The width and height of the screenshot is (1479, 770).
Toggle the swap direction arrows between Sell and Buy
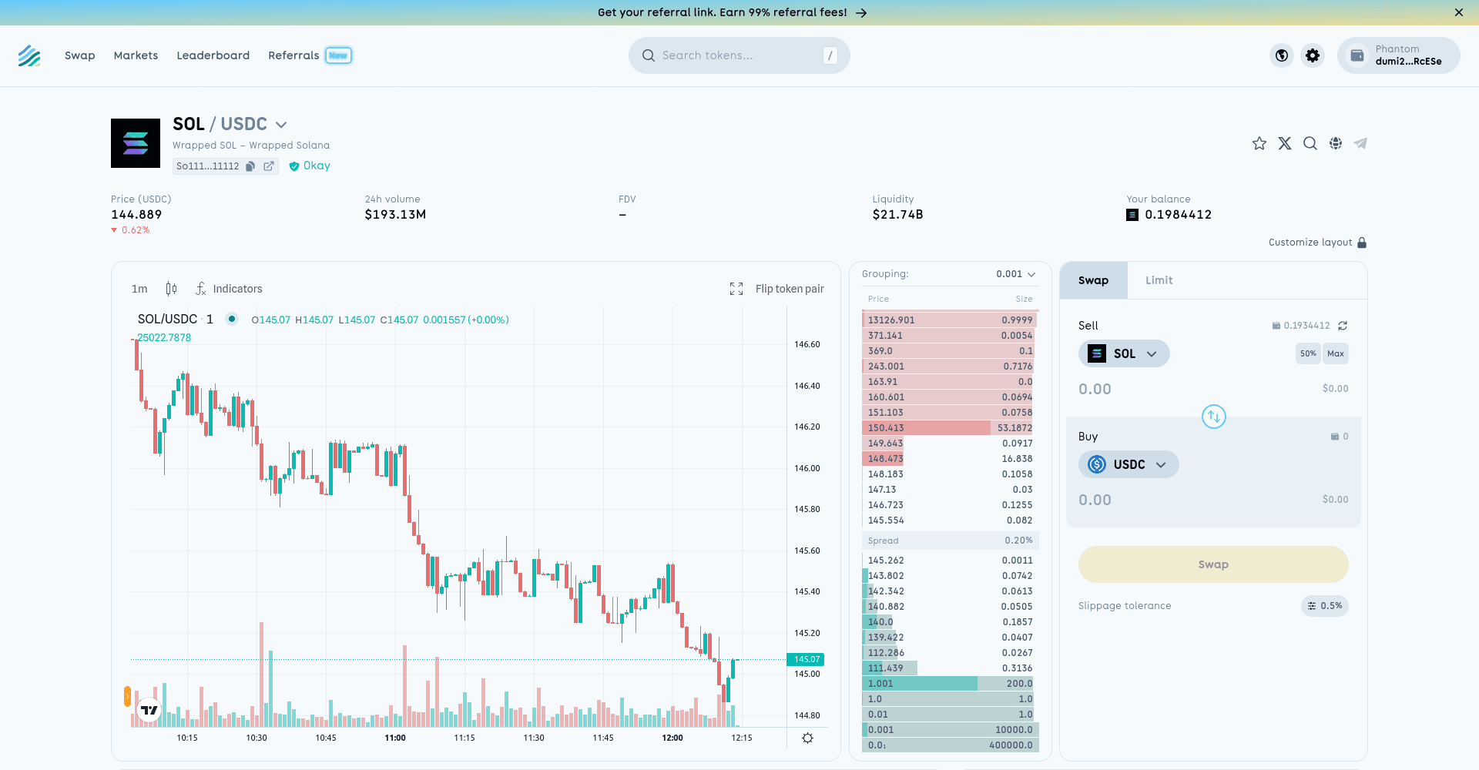tap(1213, 417)
